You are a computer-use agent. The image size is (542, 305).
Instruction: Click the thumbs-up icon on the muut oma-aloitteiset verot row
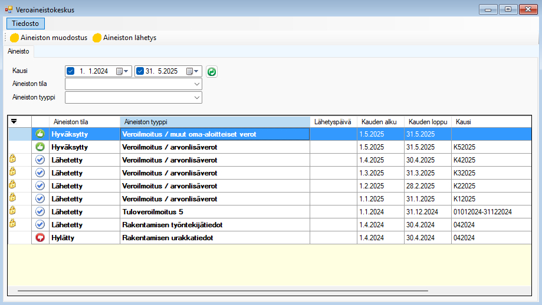(x=40, y=134)
